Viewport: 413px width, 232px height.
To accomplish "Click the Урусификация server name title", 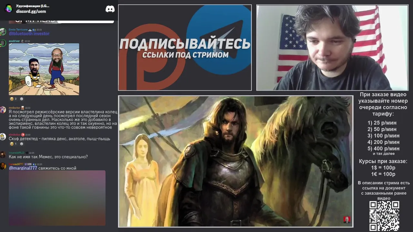I will pos(33,6).
